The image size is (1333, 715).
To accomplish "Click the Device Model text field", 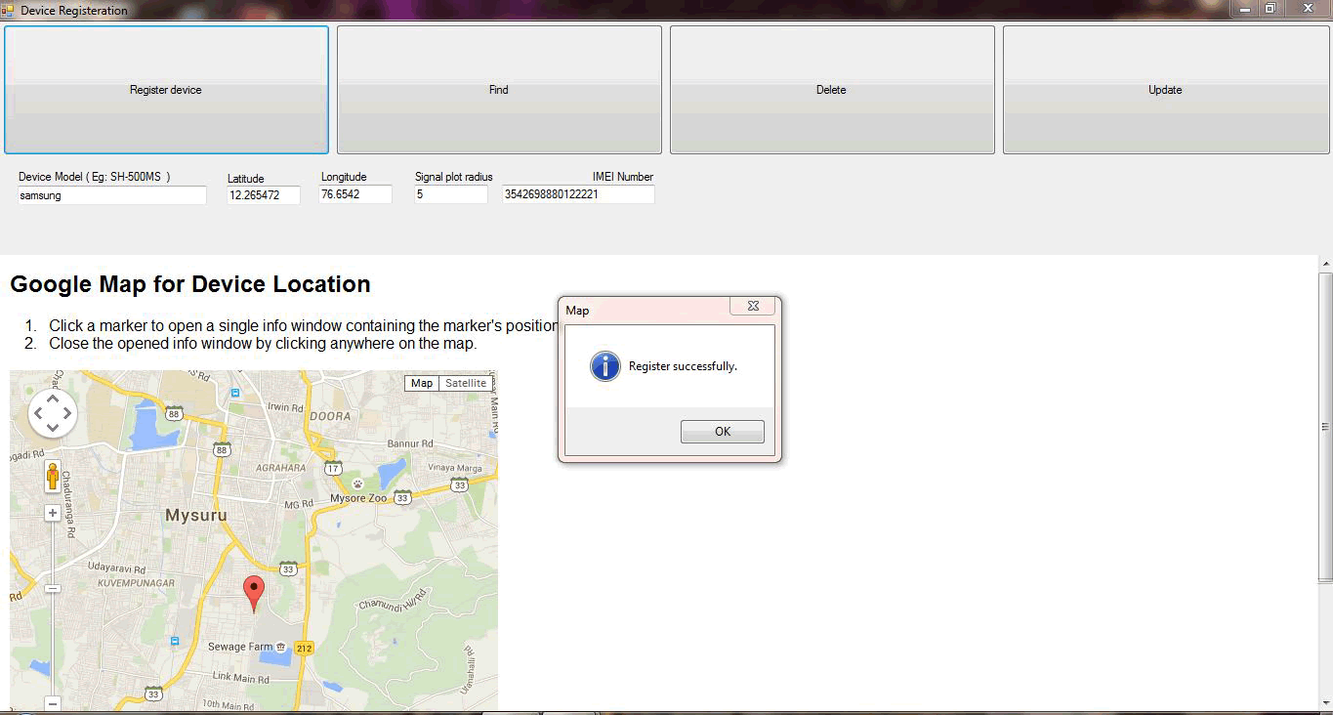I will tap(112, 195).
